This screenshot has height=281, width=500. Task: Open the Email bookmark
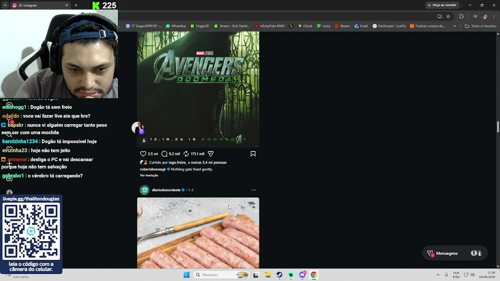pyautogui.click(x=361, y=26)
